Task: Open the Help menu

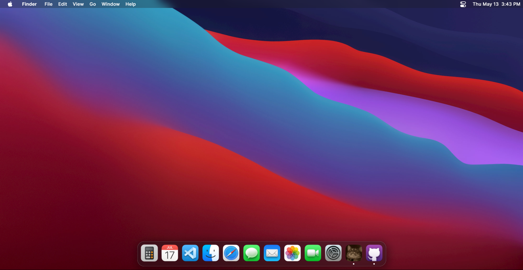Action: pos(130,4)
